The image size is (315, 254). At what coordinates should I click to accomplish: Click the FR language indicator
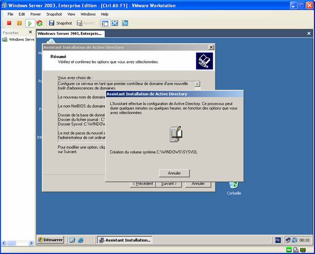277,240
